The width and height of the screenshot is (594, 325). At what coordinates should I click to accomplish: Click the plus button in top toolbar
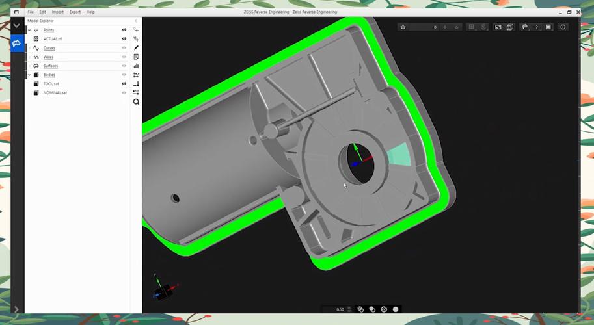[x=445, y=27]
